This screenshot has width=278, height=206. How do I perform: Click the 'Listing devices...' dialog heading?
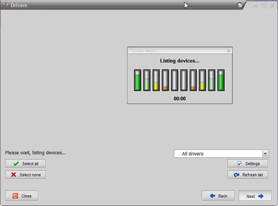[x=179, y=61]
